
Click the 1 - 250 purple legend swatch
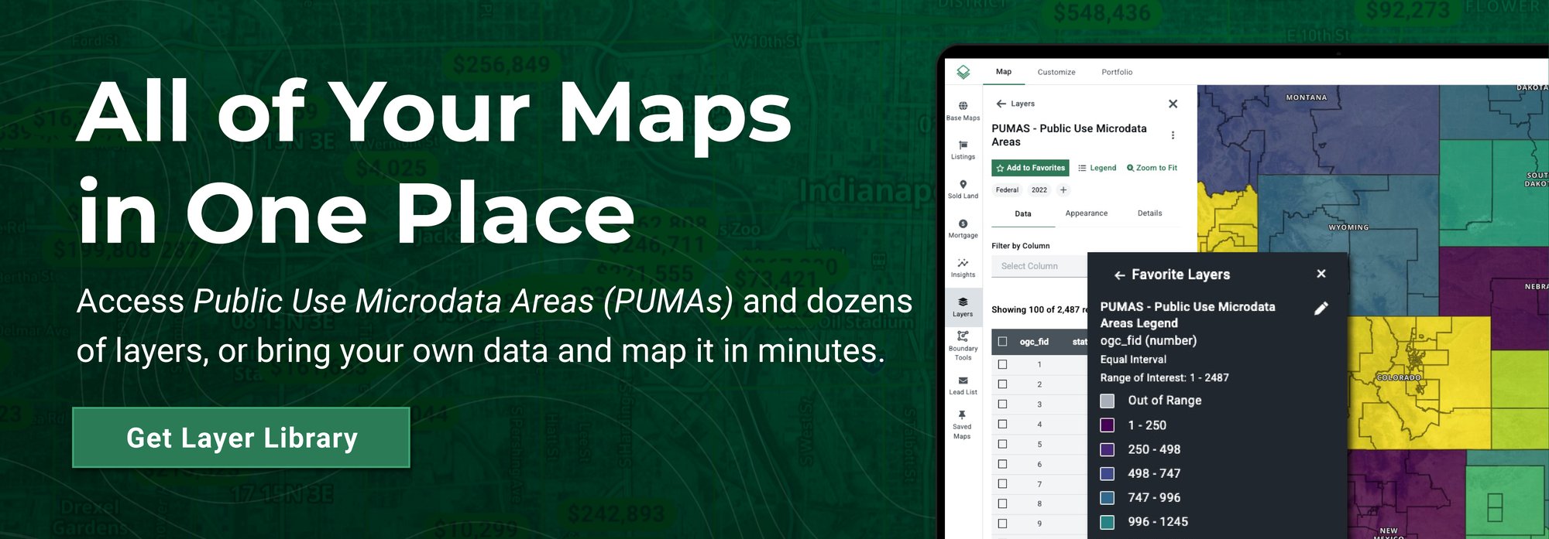pos(1108,425)
